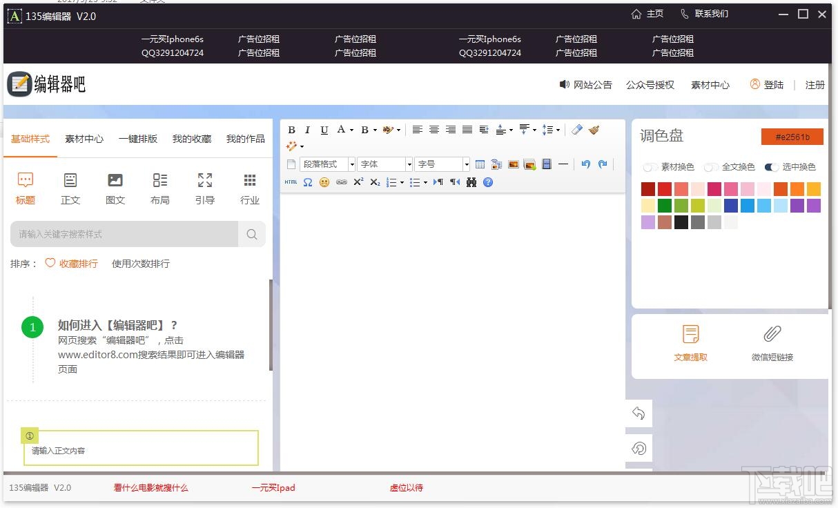Apply subscript formatting
The width and height of the screenshot is (838, 508).
point(375,182)
